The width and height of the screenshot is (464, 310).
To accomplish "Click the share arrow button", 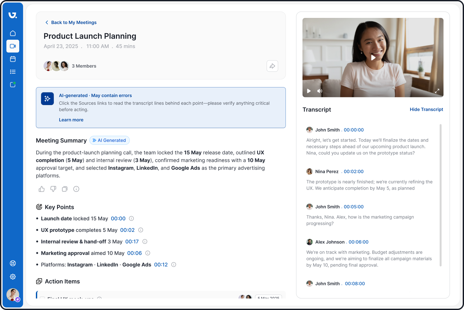I will pyautogui.click(x=272, y=66).
